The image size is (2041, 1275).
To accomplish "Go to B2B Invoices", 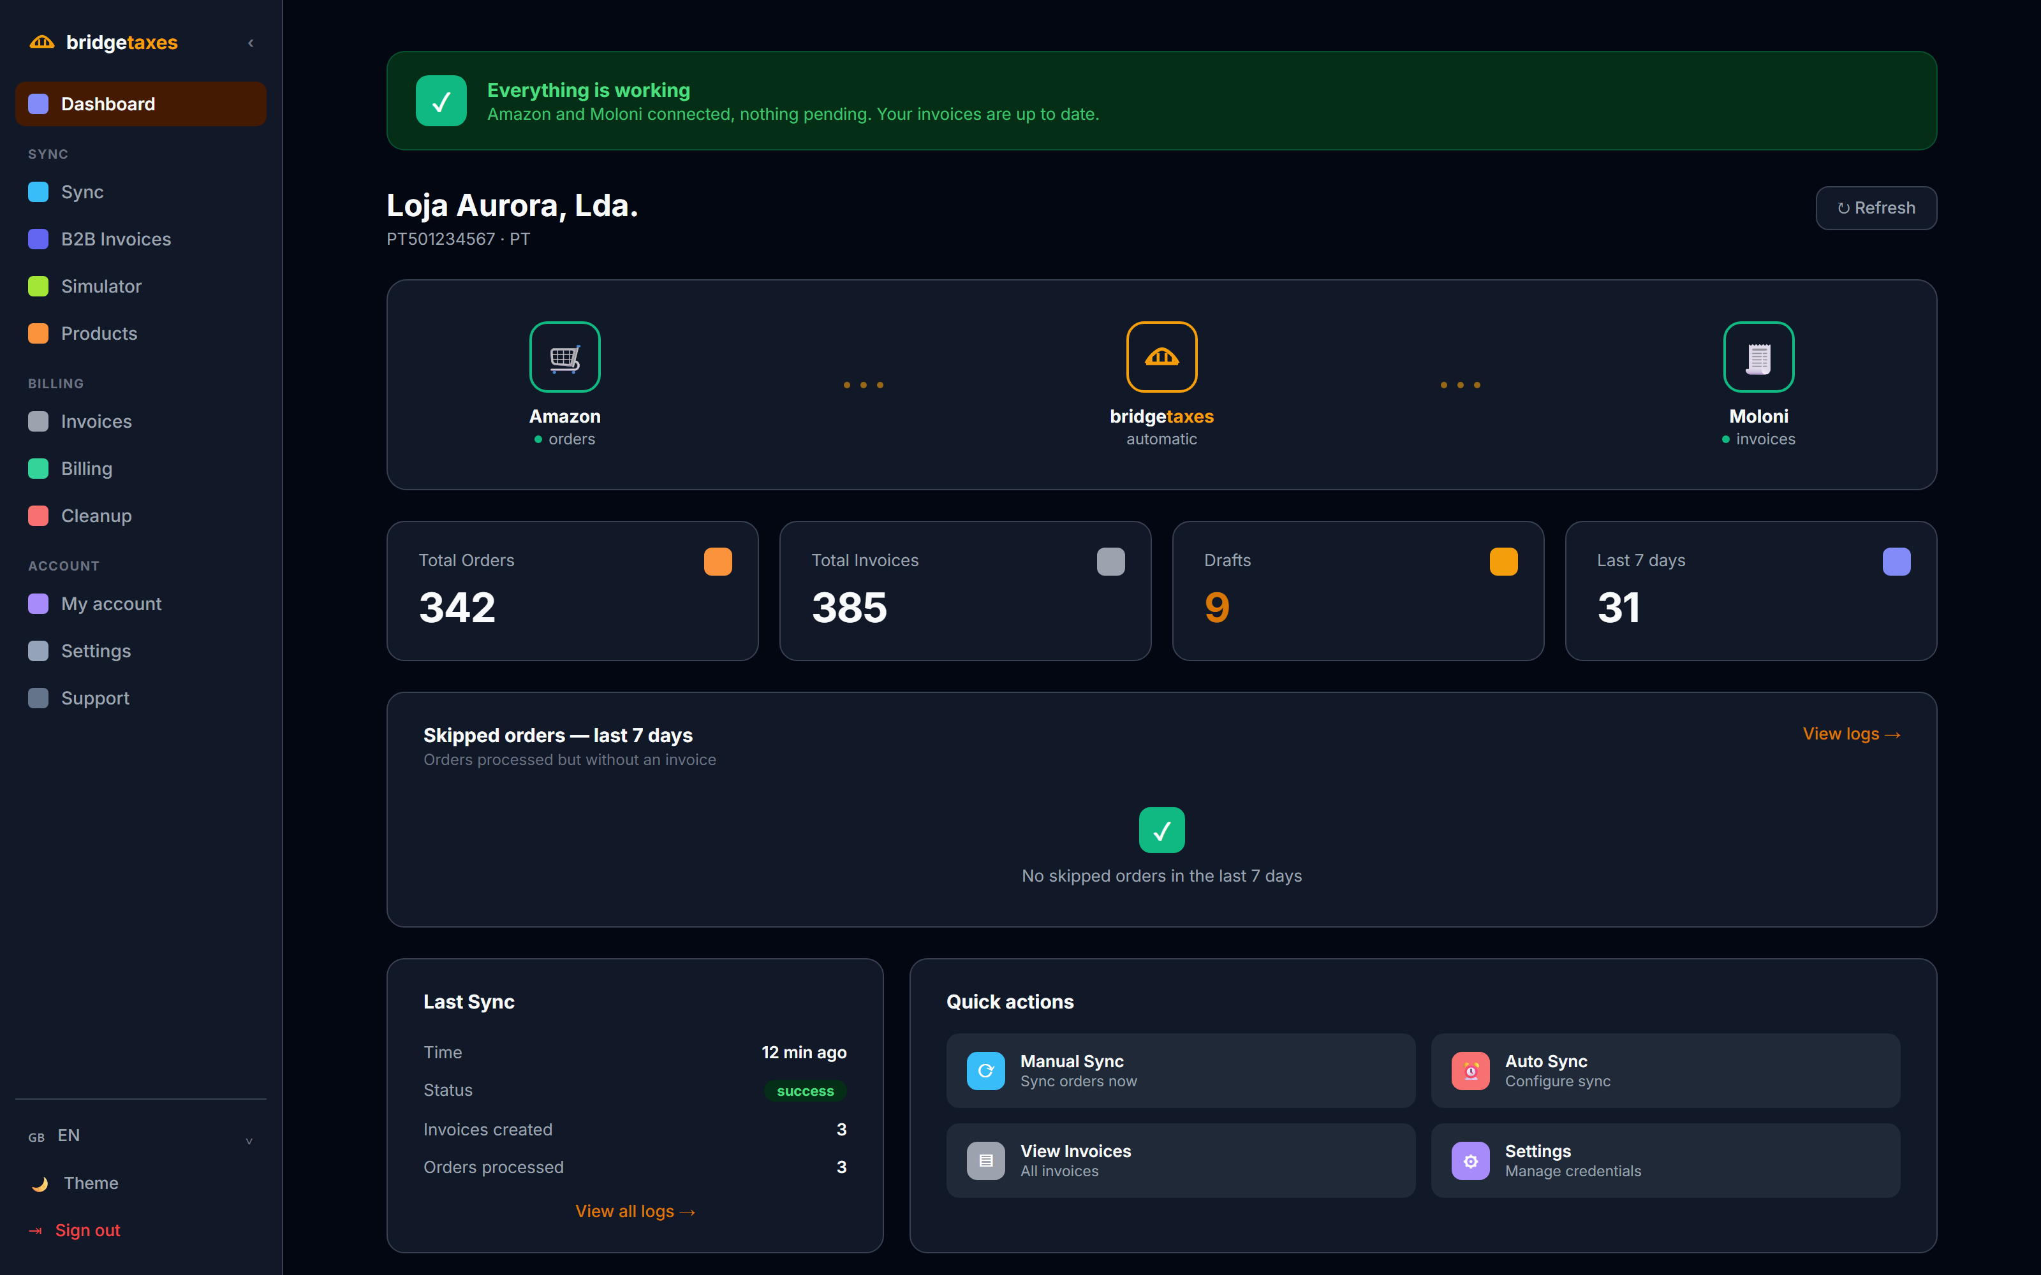I will coord(141,238).
